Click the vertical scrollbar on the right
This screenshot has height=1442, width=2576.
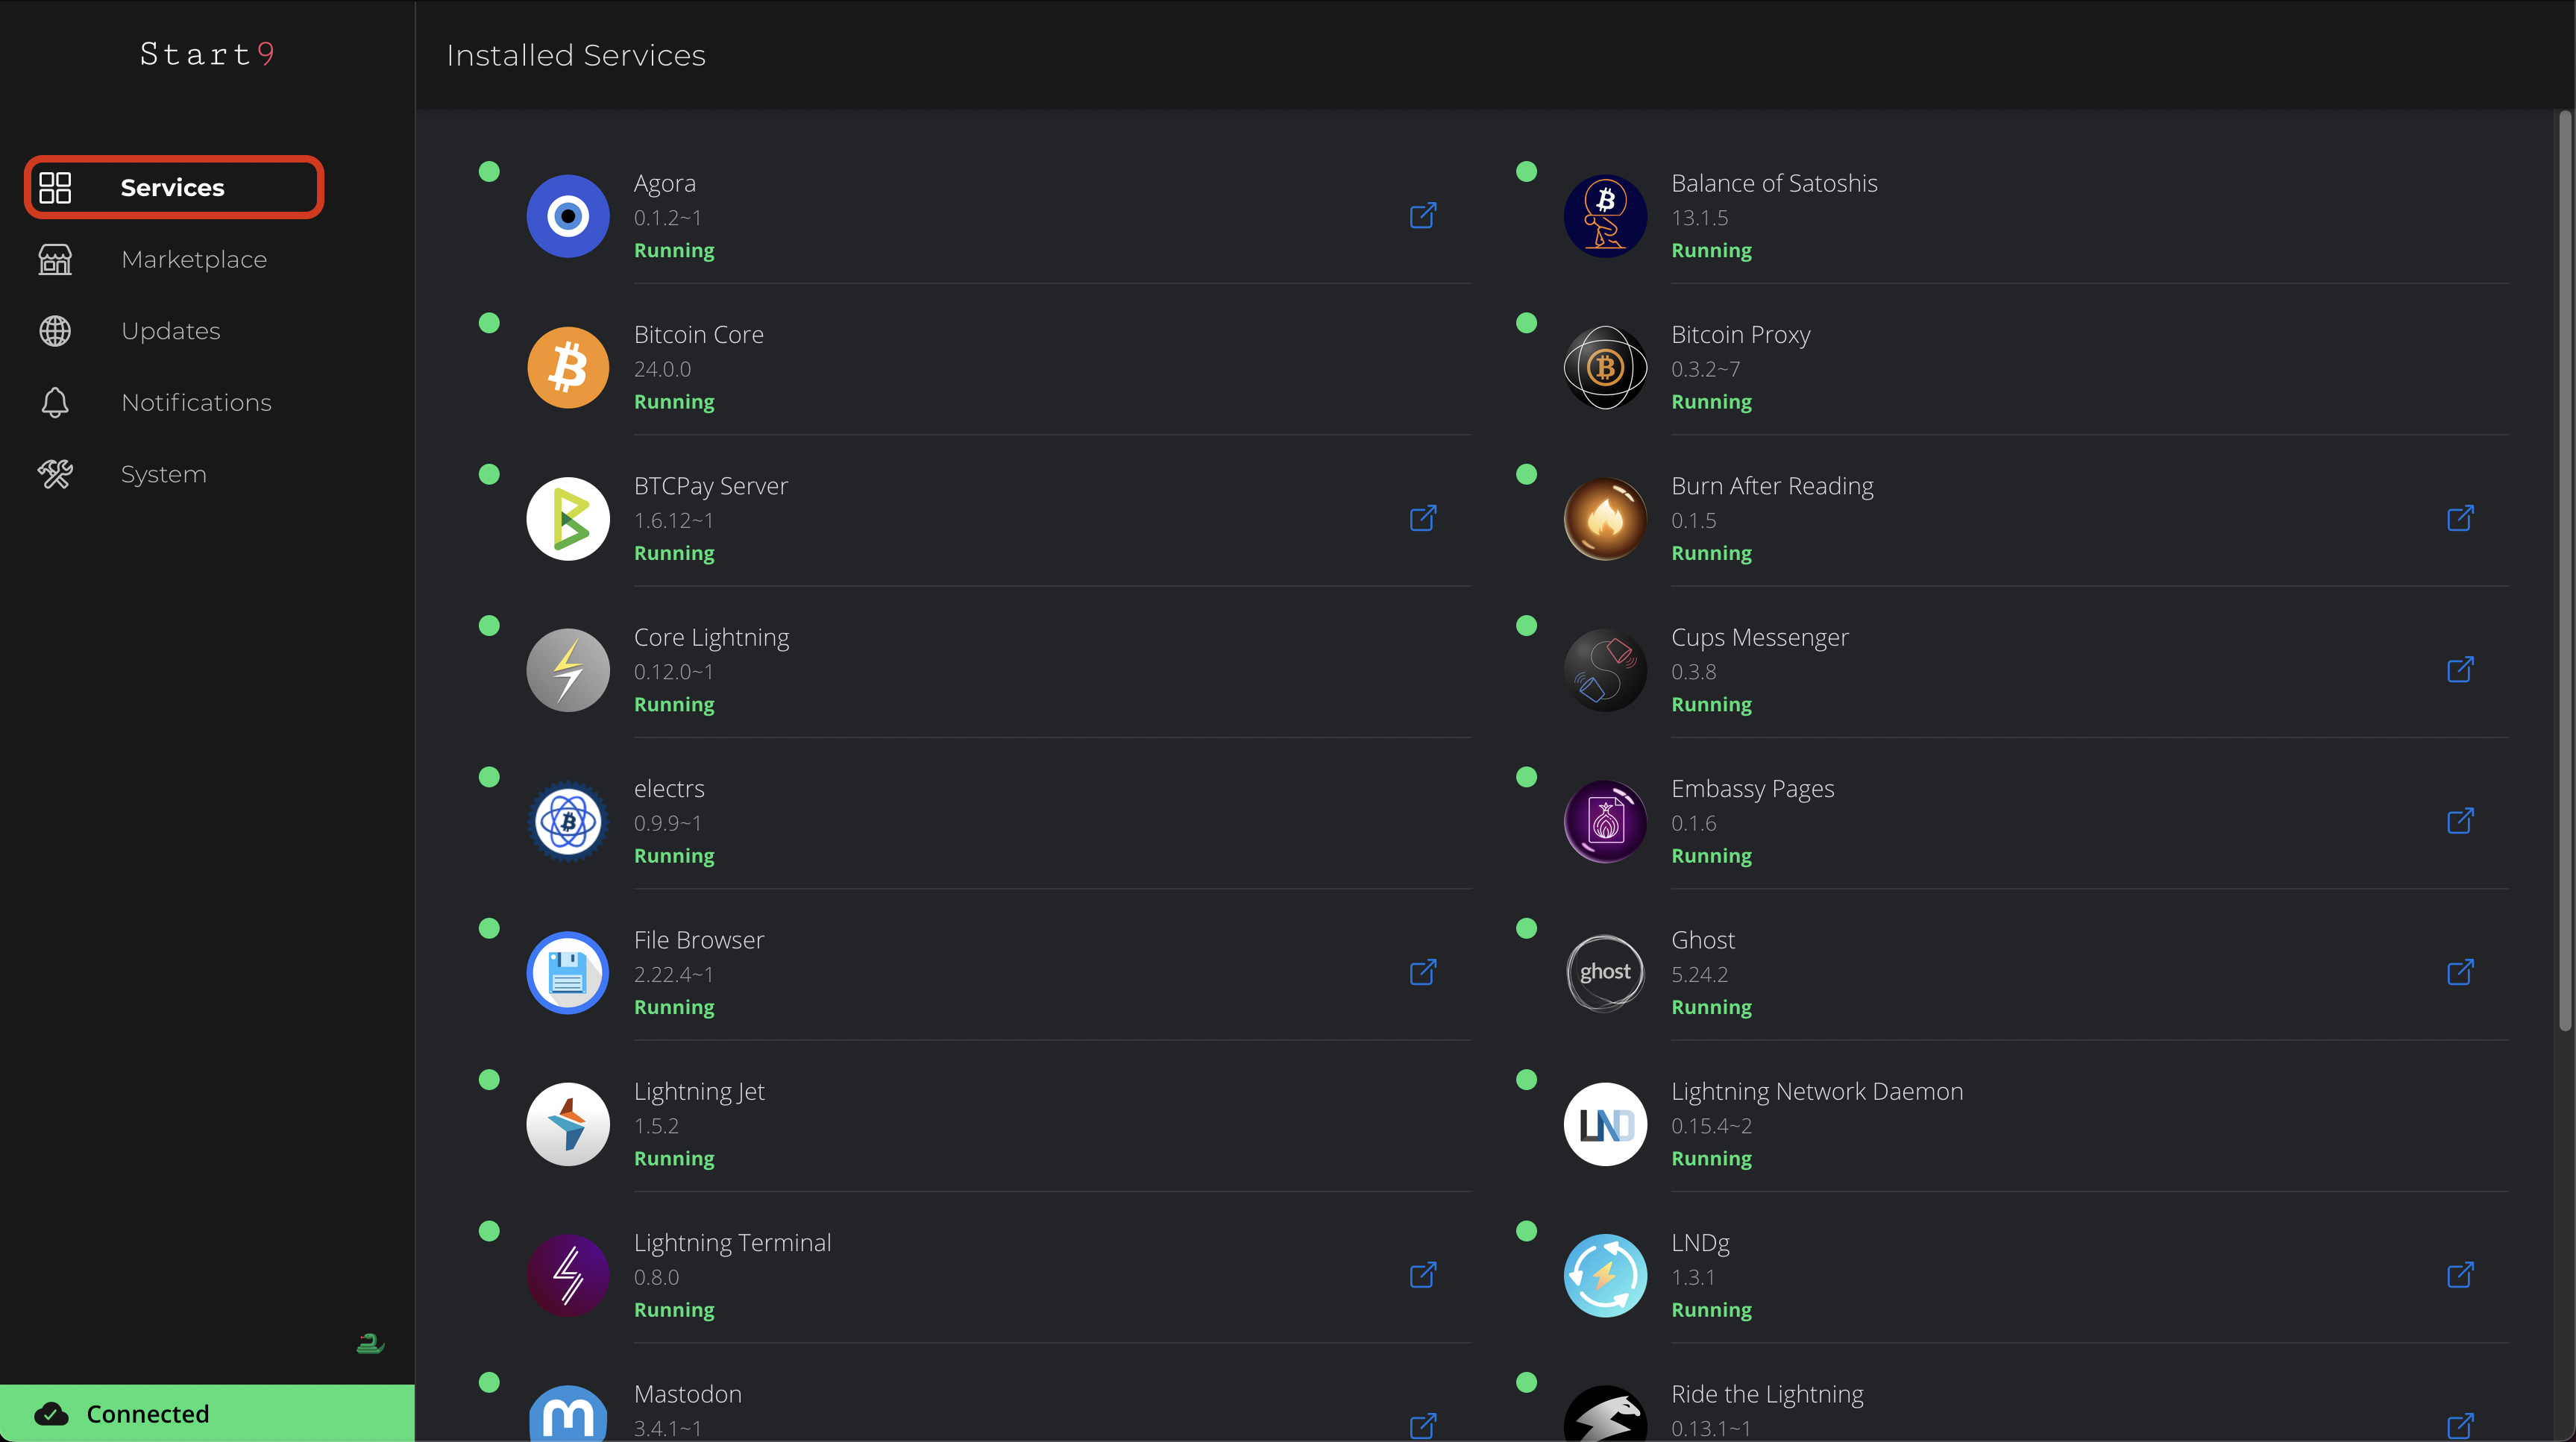tap(2564, 570)
